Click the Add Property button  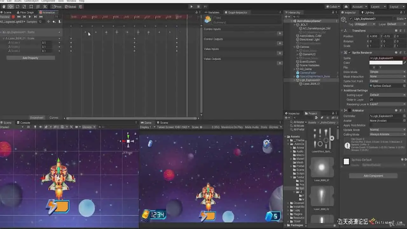click(31, 58)
